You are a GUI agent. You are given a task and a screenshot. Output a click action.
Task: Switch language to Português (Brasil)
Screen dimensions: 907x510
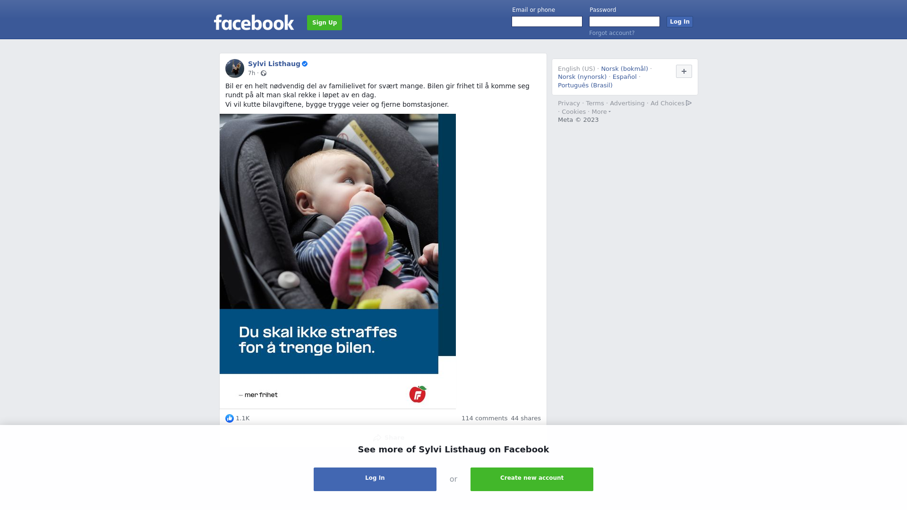(585, 85)
